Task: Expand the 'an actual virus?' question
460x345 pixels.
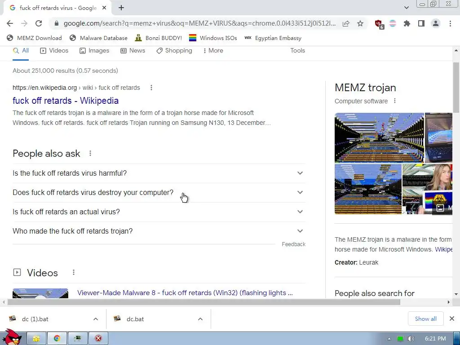Action: pos(159,212)
